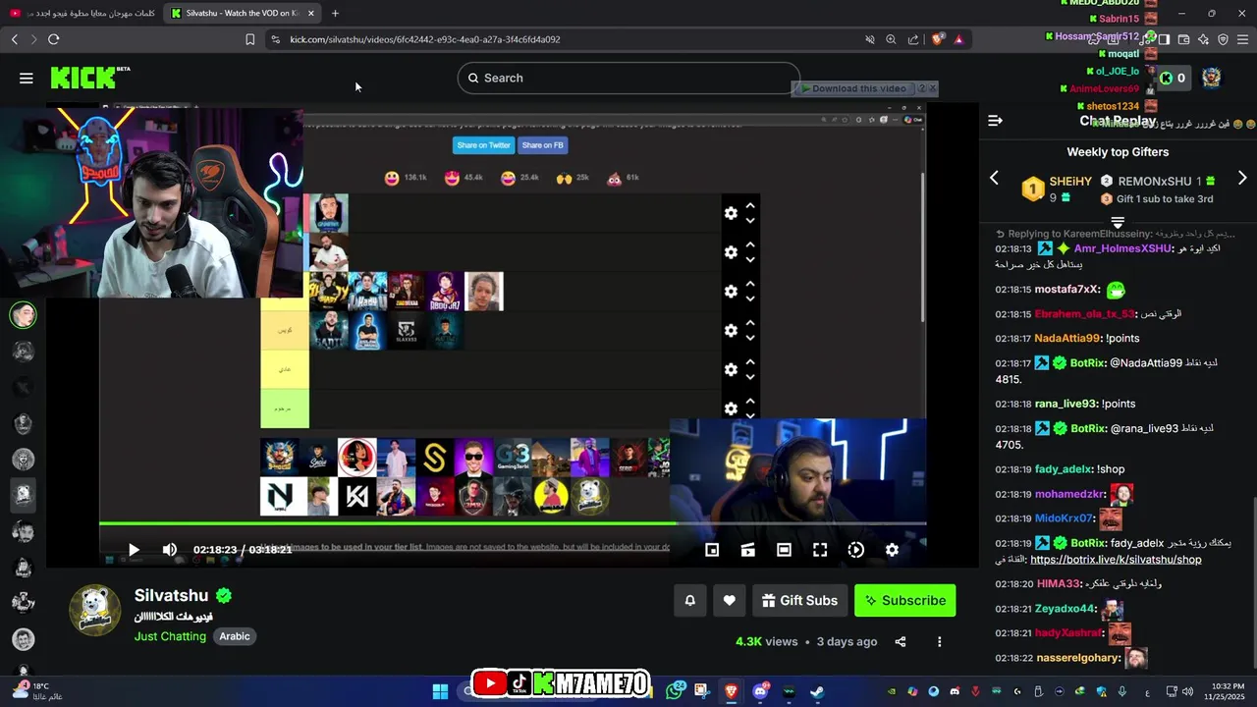Open the Kick points balance
Viewport: 1257px width, 707px height.
(x=1173, y=78)
